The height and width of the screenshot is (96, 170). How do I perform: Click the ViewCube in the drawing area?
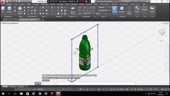(x=162, y=32)
